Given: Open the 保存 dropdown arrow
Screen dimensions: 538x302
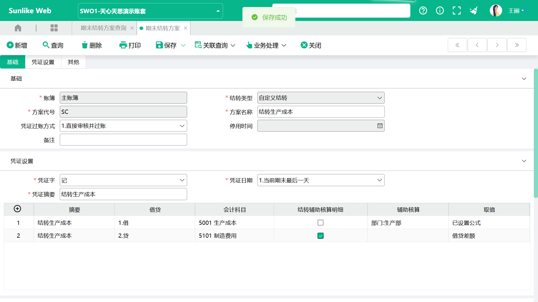Looking at the screenshot, I should [183, 45].
